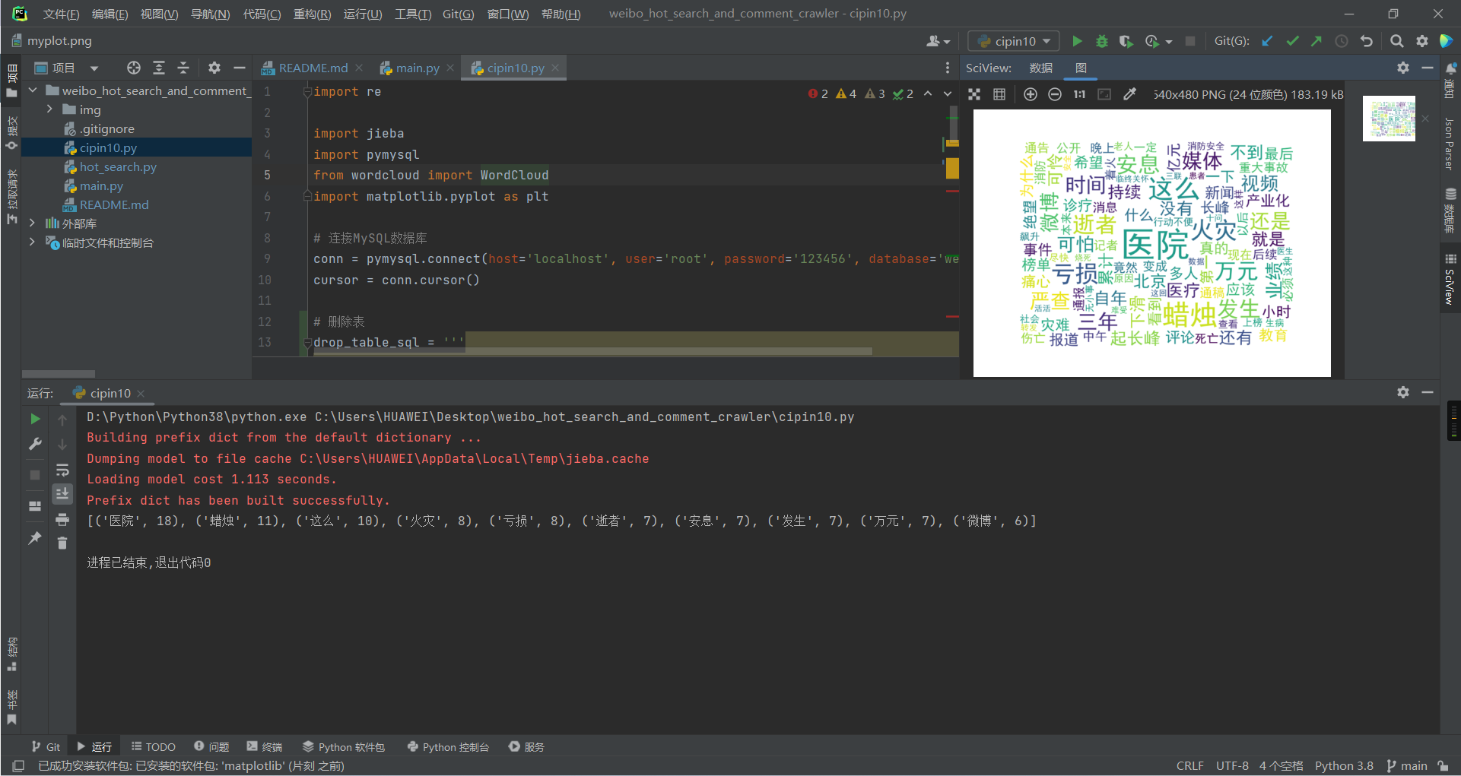
Task: Expand all icon in Project panel
Action: [x=159, y=68]
